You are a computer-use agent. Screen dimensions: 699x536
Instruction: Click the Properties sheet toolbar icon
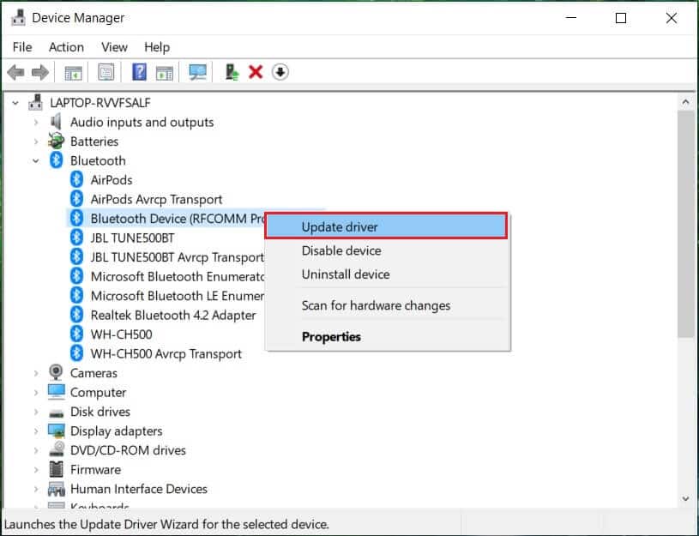(x=106, y=72)
